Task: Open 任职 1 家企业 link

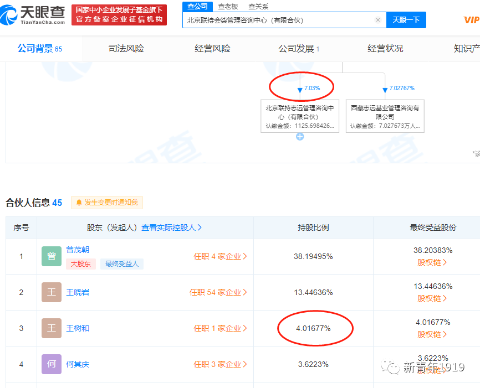Action: tap(220, 328)
